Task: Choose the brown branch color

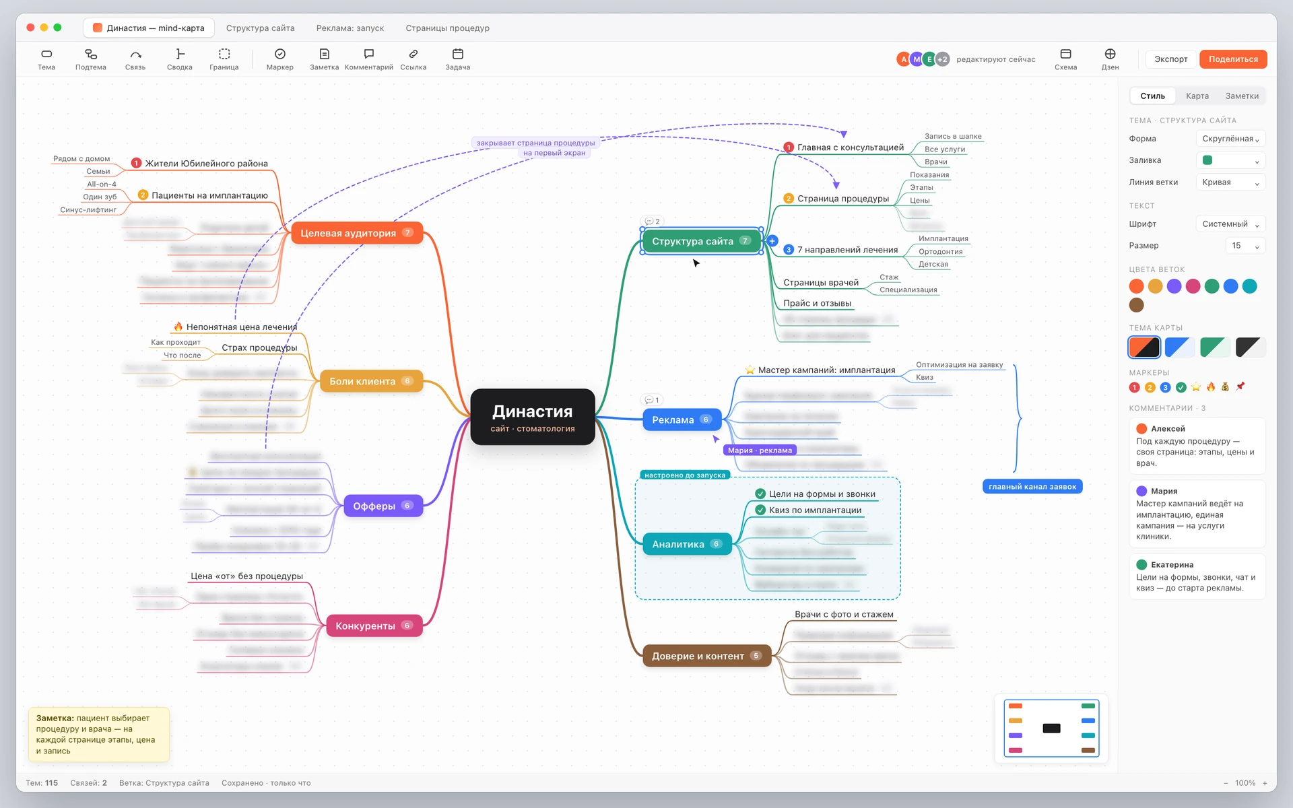Action: point(1136,305)
